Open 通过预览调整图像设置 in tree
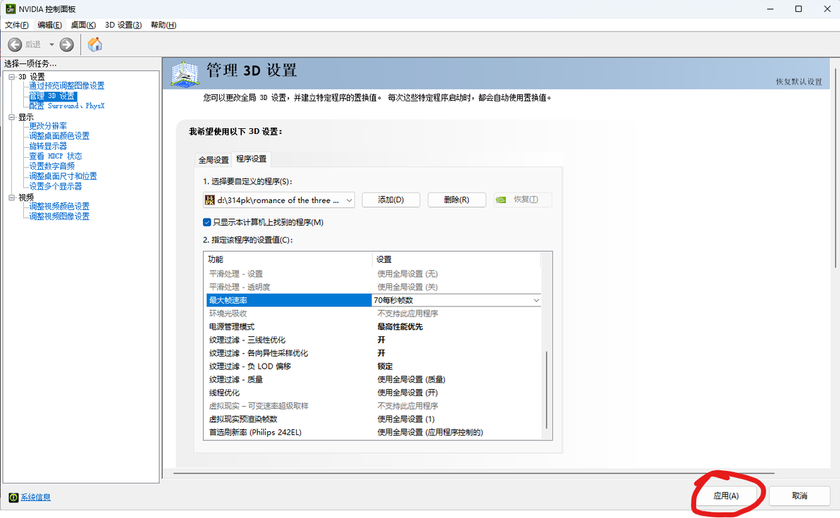 pyautogui.click(x=66, y=86)
